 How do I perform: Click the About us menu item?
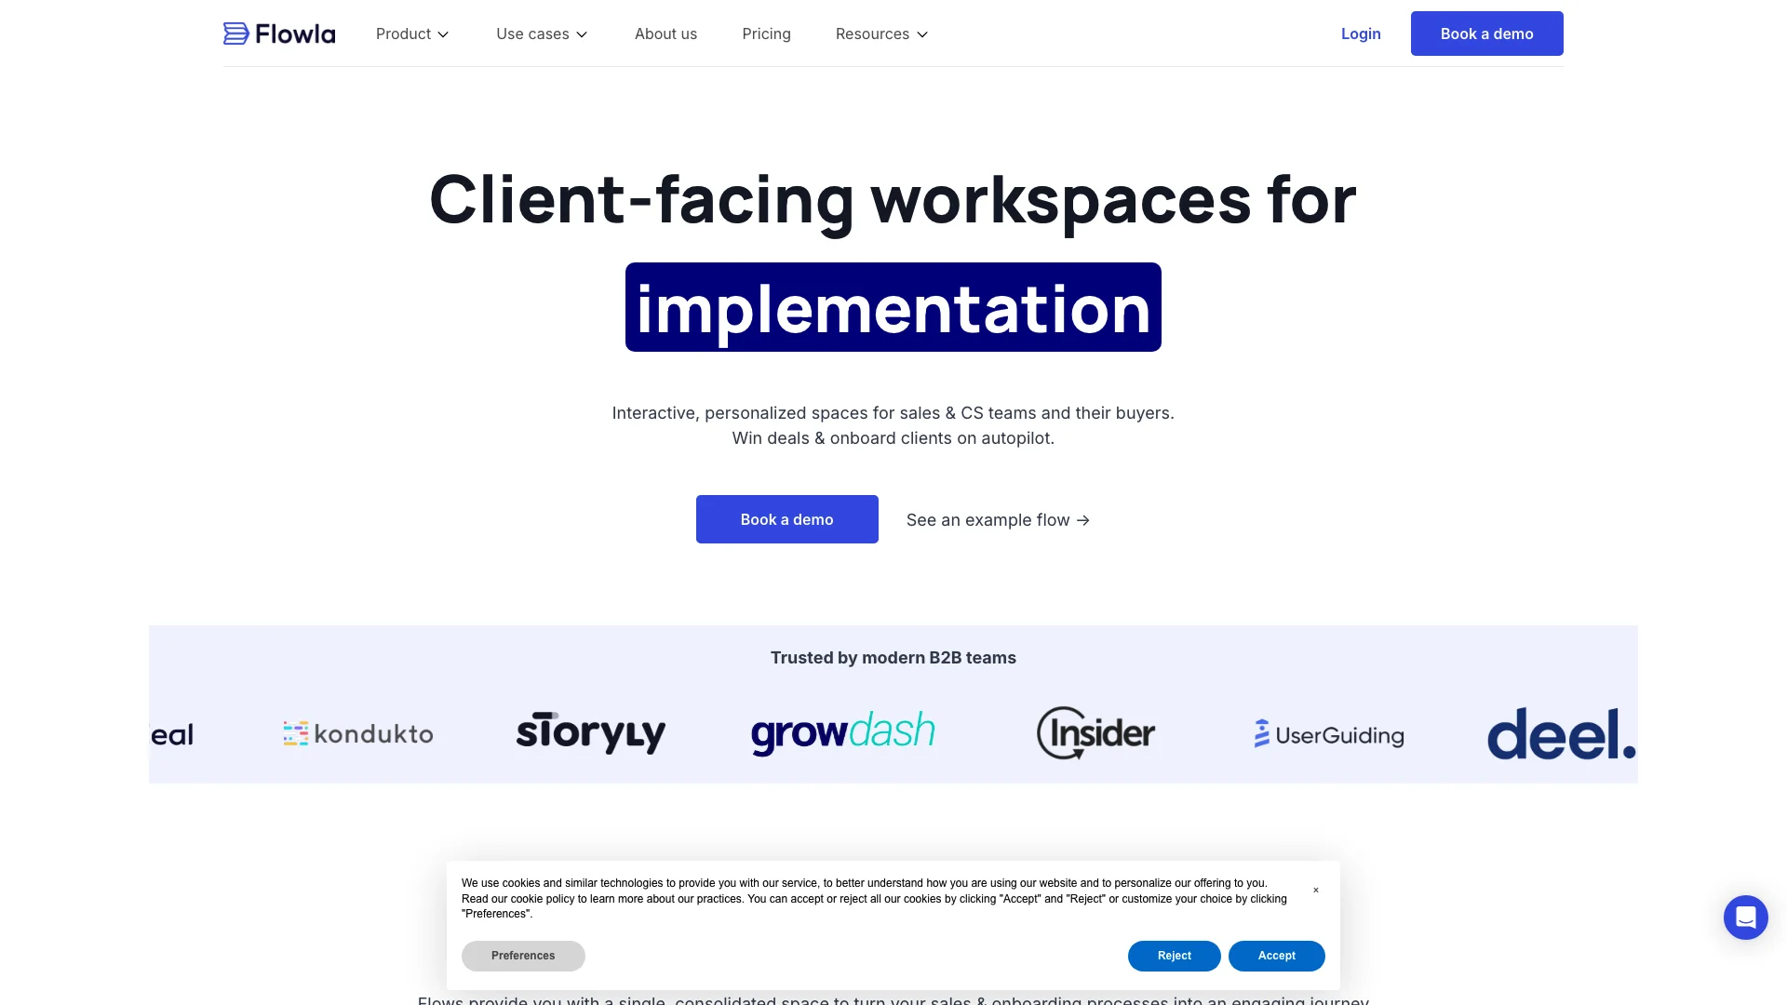(x=665, y=33)
